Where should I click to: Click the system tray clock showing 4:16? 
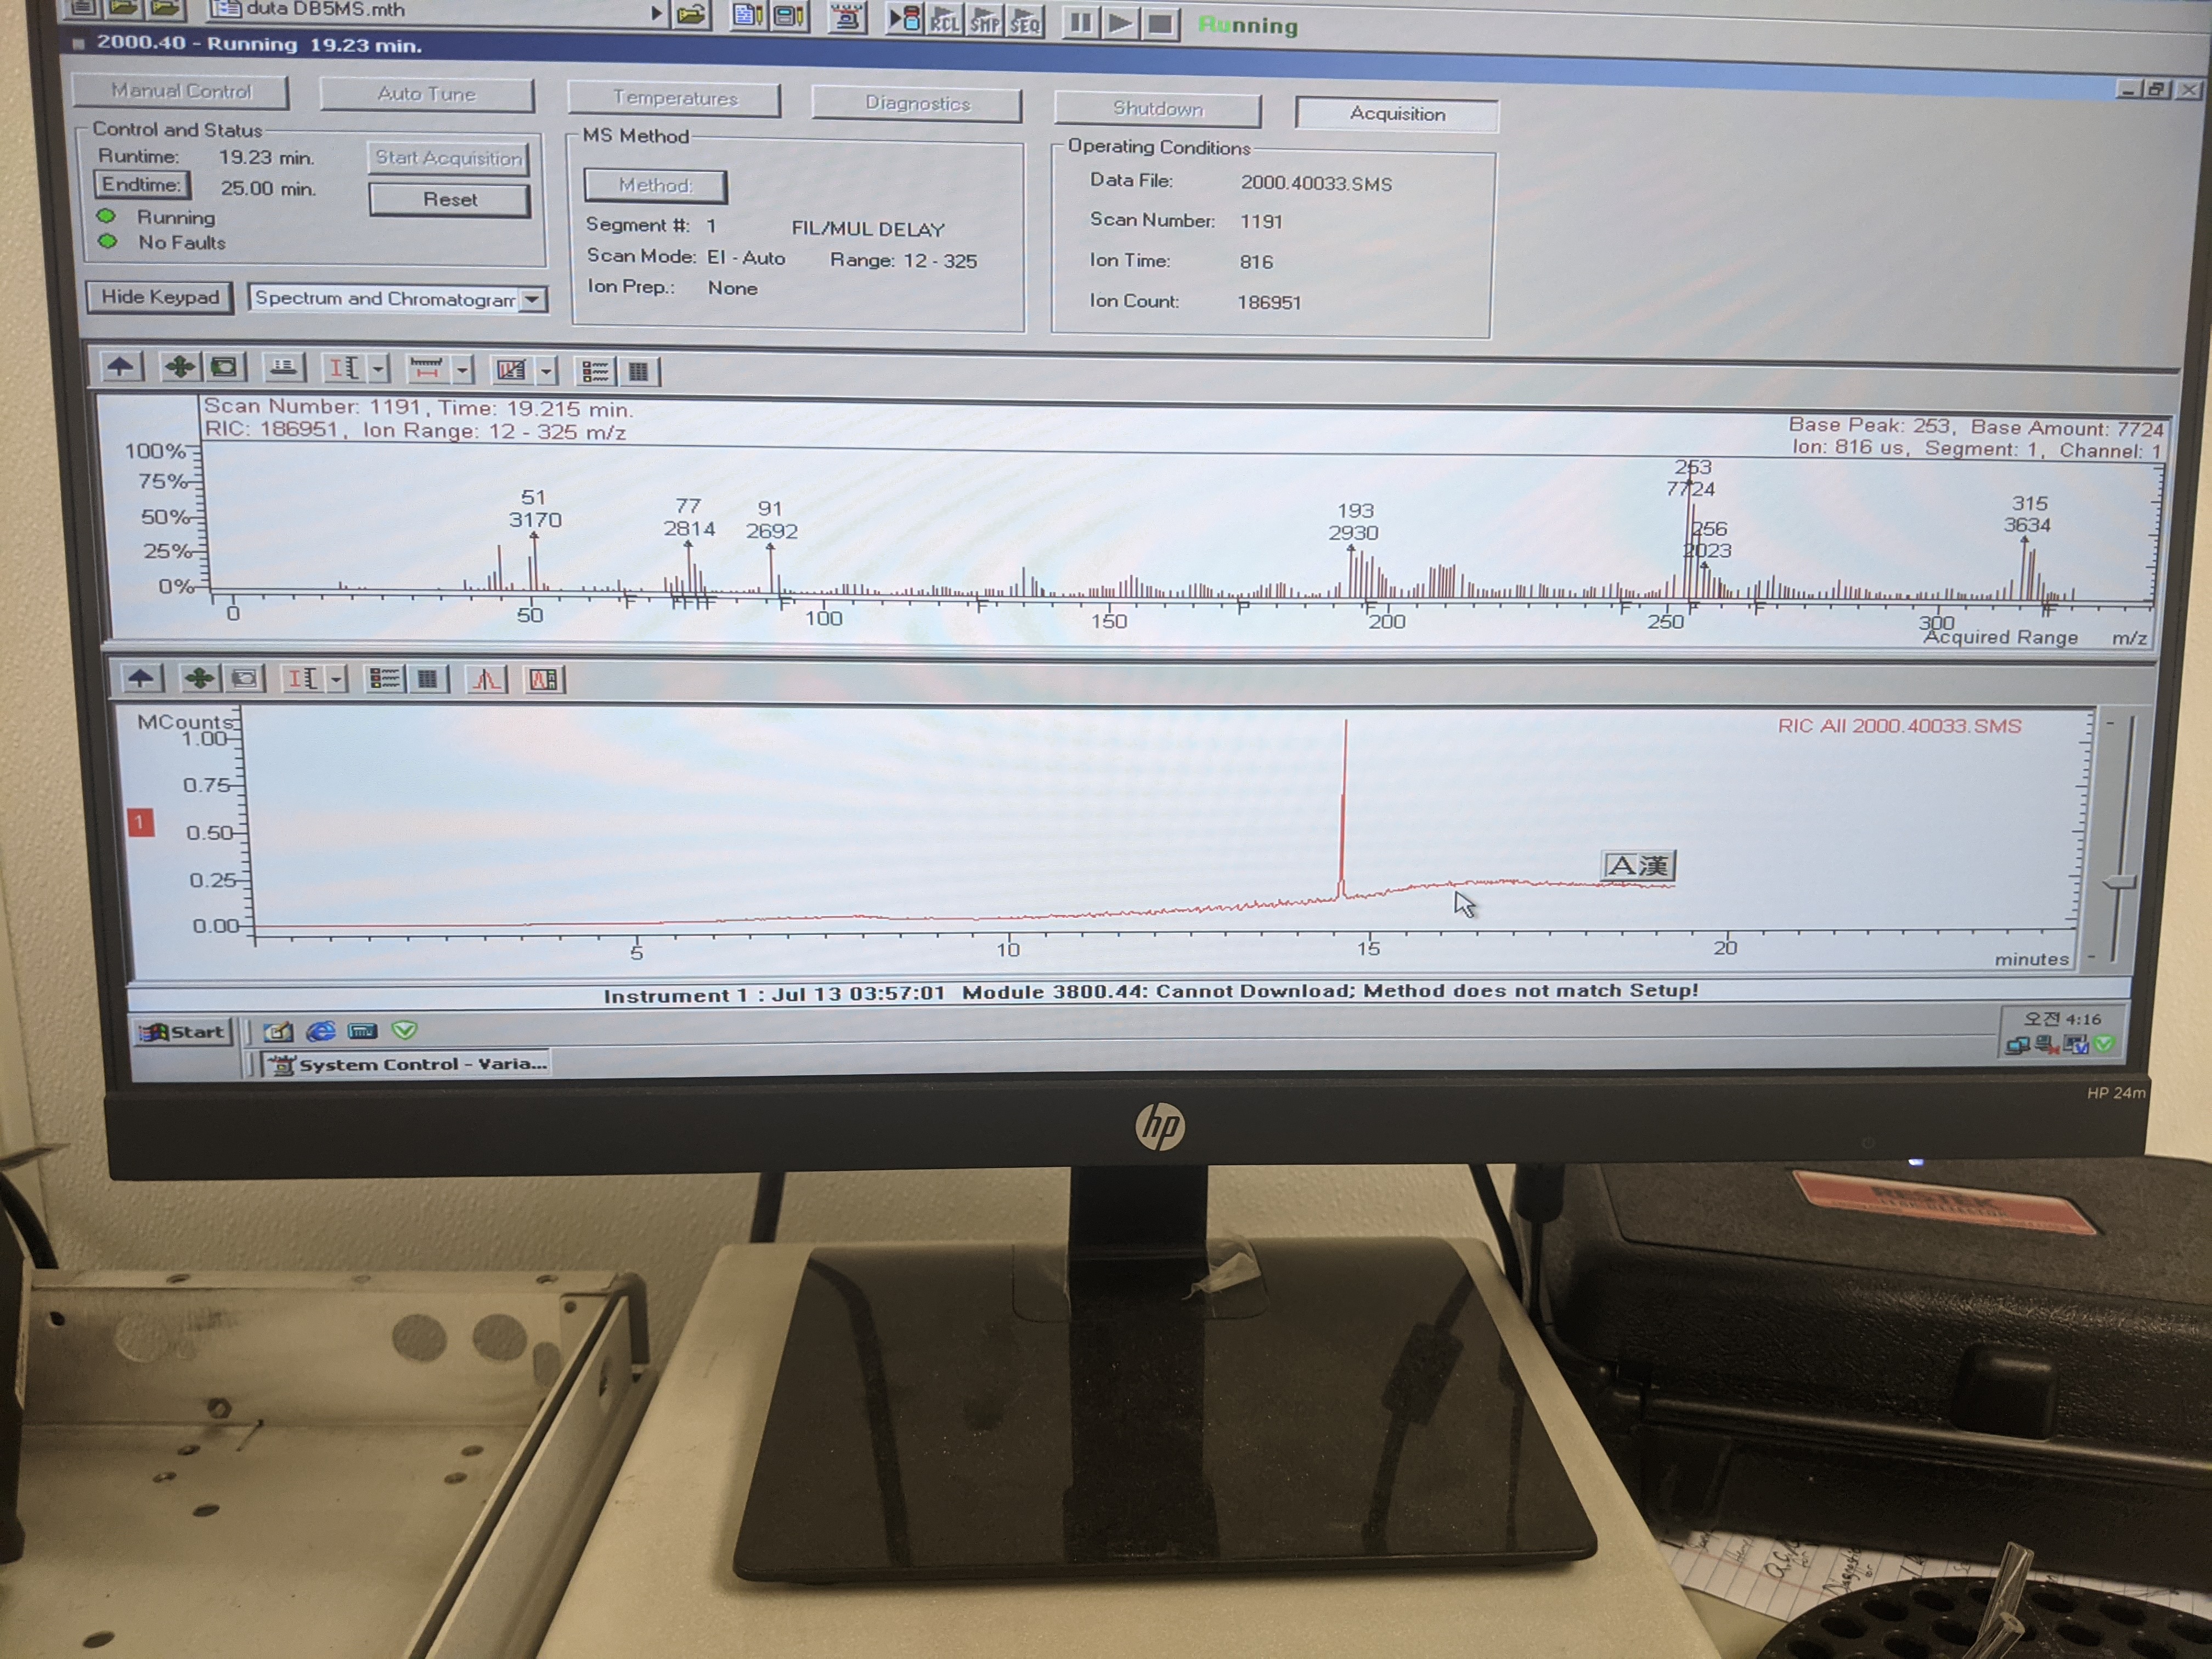click(x=2062, y=1019)
